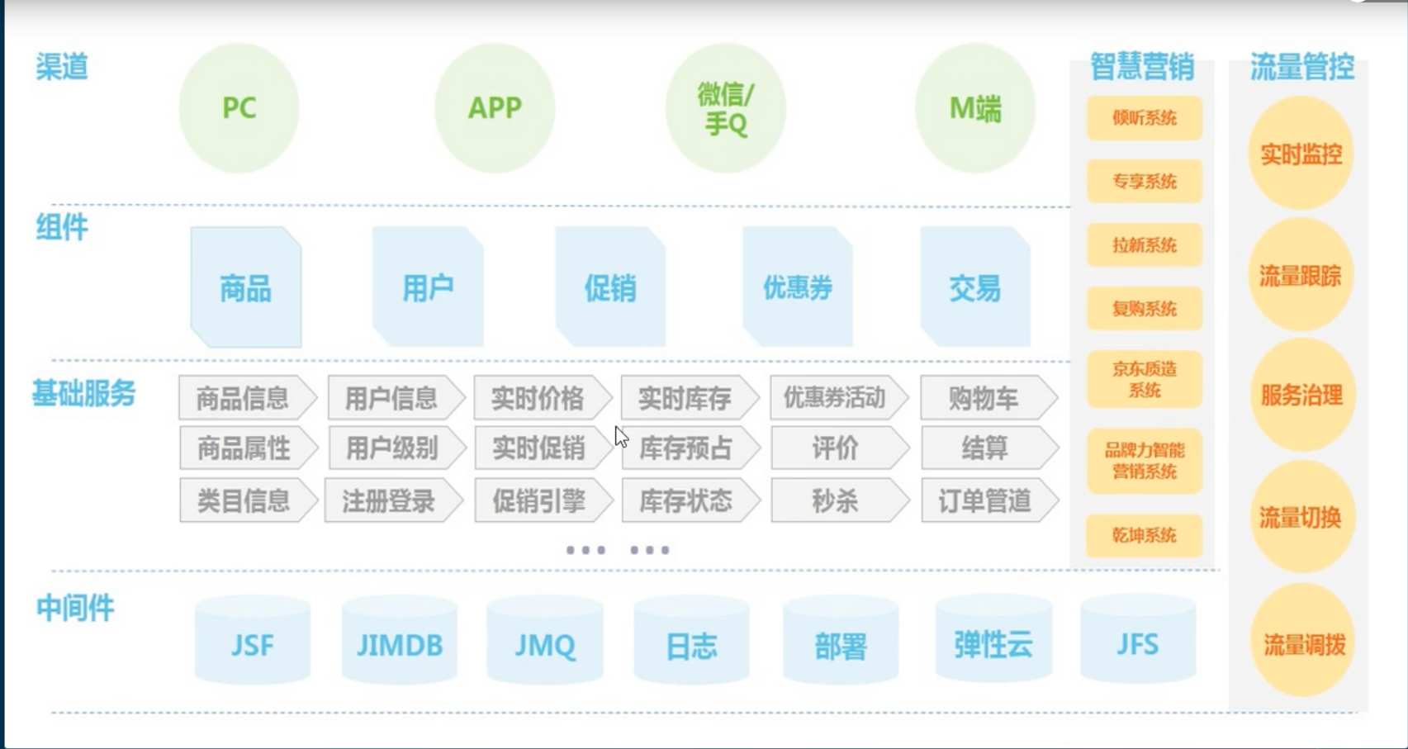Select the 实时库存 service arrow

(x=690, y=398)
